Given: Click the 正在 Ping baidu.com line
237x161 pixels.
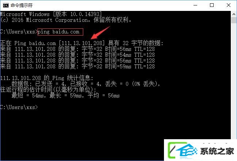Looking at the screenshot, I should click(x=82, y=43).
